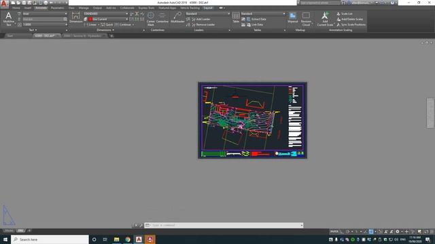435x244 pixels.
Task: Open the text style dropdown showing Arial
Action: pos(45,14)
